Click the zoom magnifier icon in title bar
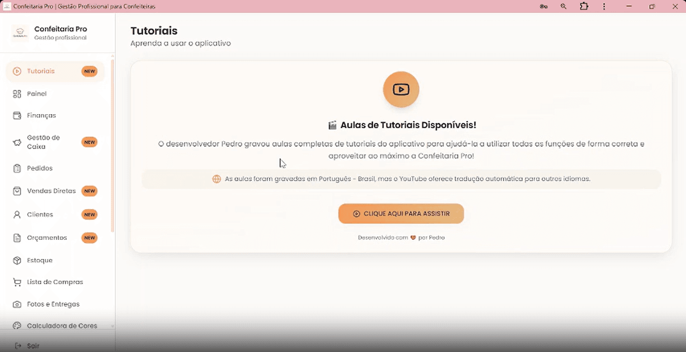686x352 pixels. coord(563,7)
